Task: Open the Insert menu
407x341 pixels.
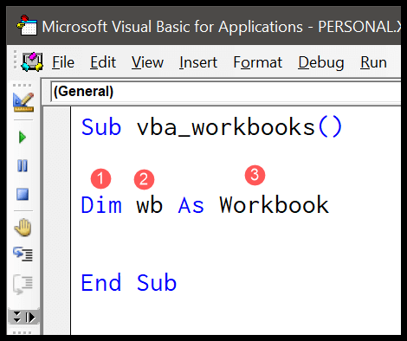Action: click(x=198, y=62)
